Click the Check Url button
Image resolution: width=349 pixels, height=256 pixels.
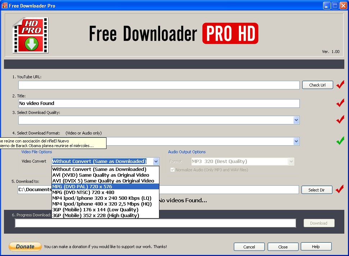317,85
